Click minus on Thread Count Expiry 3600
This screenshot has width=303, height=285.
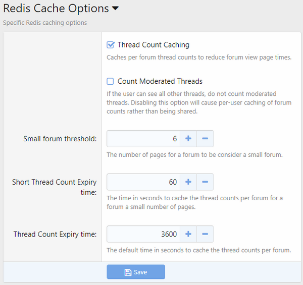pyautogui.click(x=205, y=234)
